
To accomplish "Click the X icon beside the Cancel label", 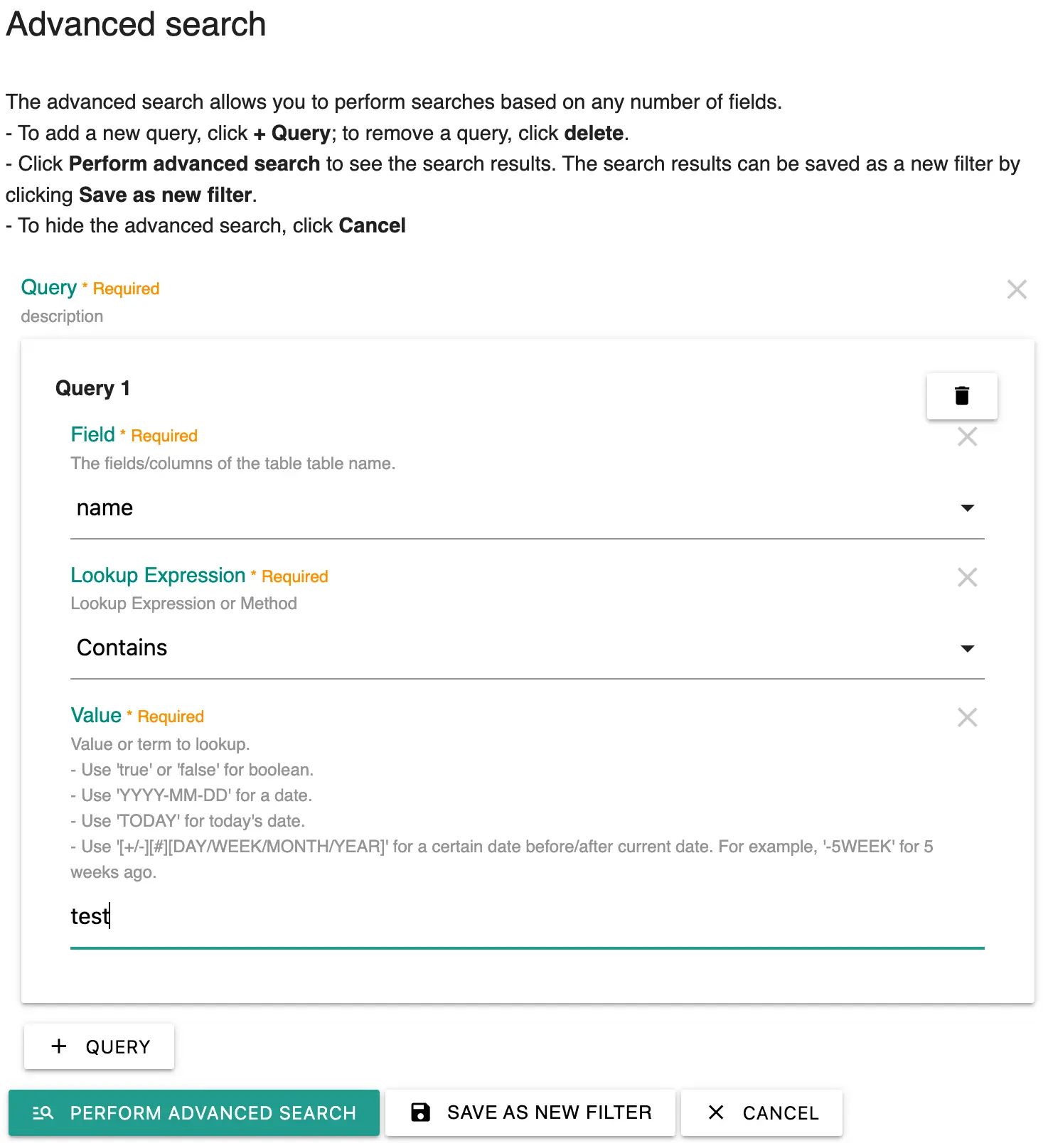I will click(x=716, y=1112).
